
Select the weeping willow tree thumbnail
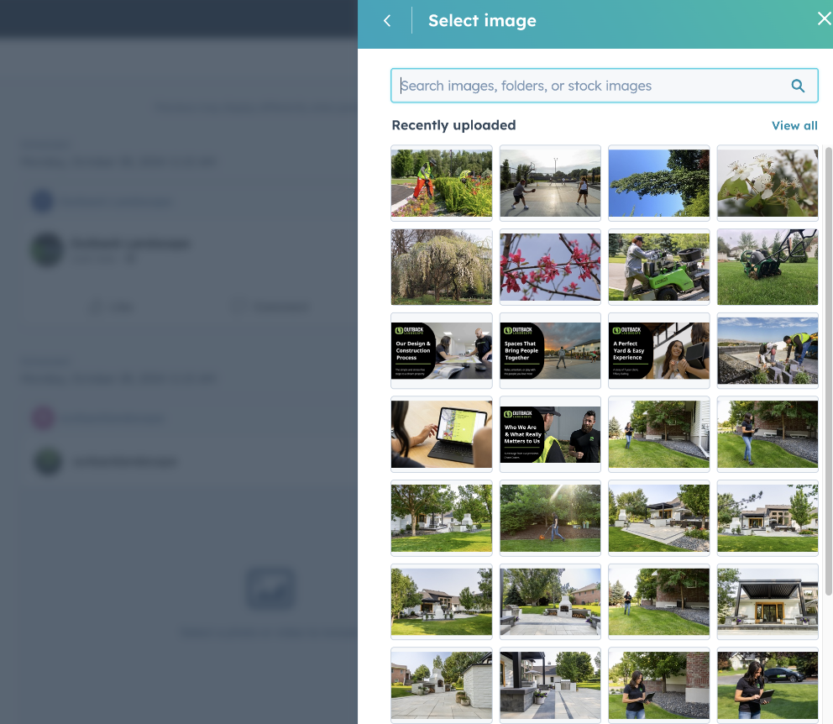point(442,266)
